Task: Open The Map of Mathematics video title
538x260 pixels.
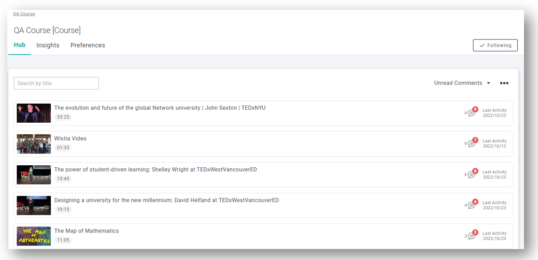Action: (x=87, y=231)
